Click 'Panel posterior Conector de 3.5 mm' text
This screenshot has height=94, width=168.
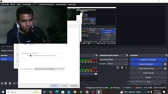[x=44, y=56]
